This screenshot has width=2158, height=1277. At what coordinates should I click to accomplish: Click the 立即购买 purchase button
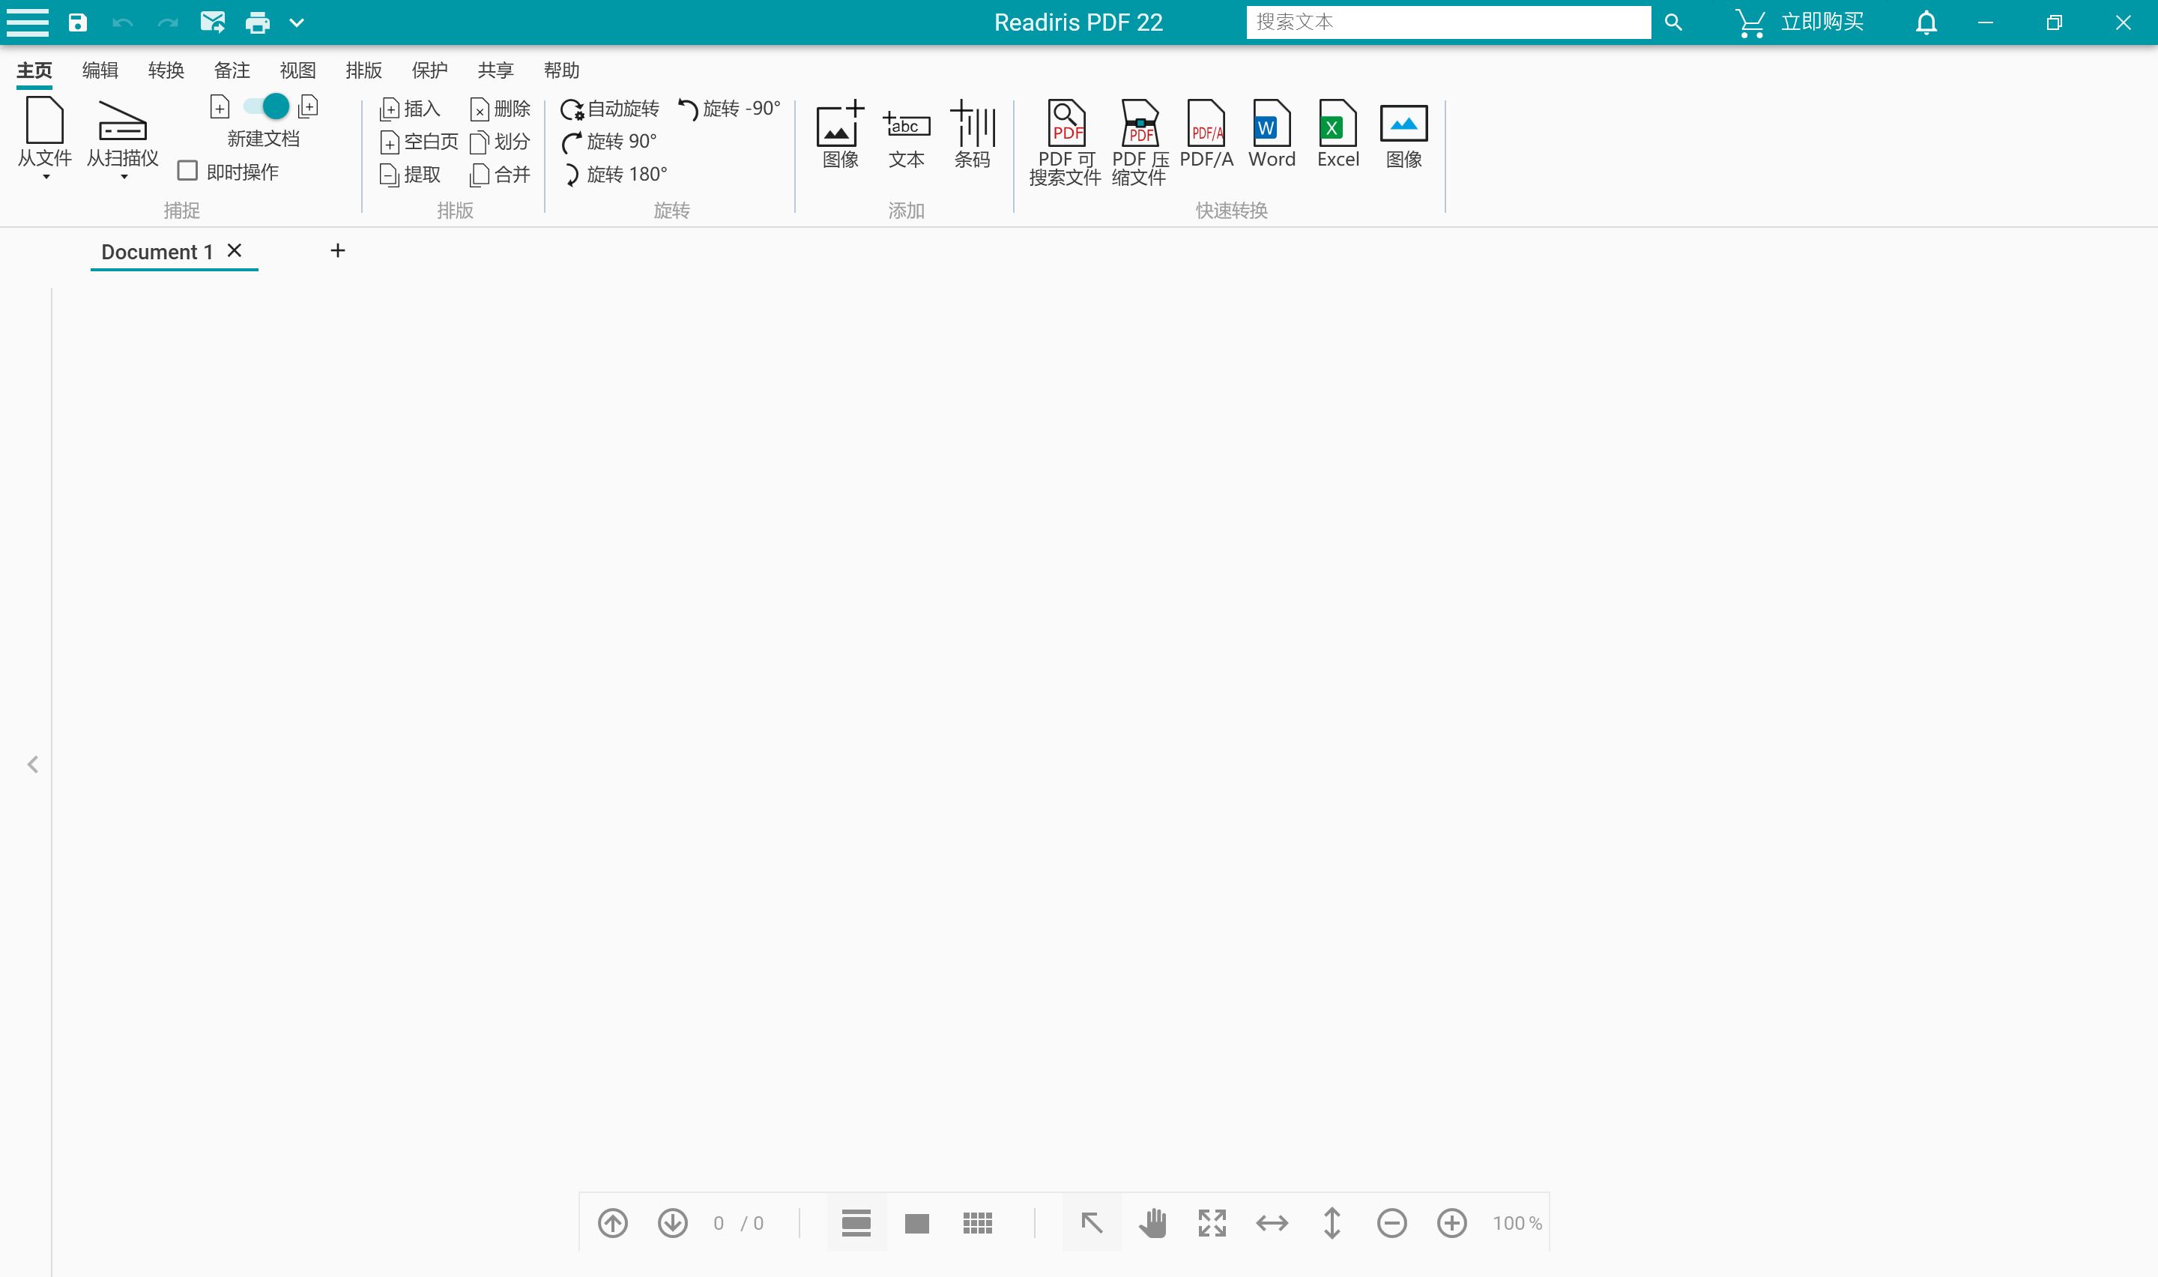(x=1822, y=22)
